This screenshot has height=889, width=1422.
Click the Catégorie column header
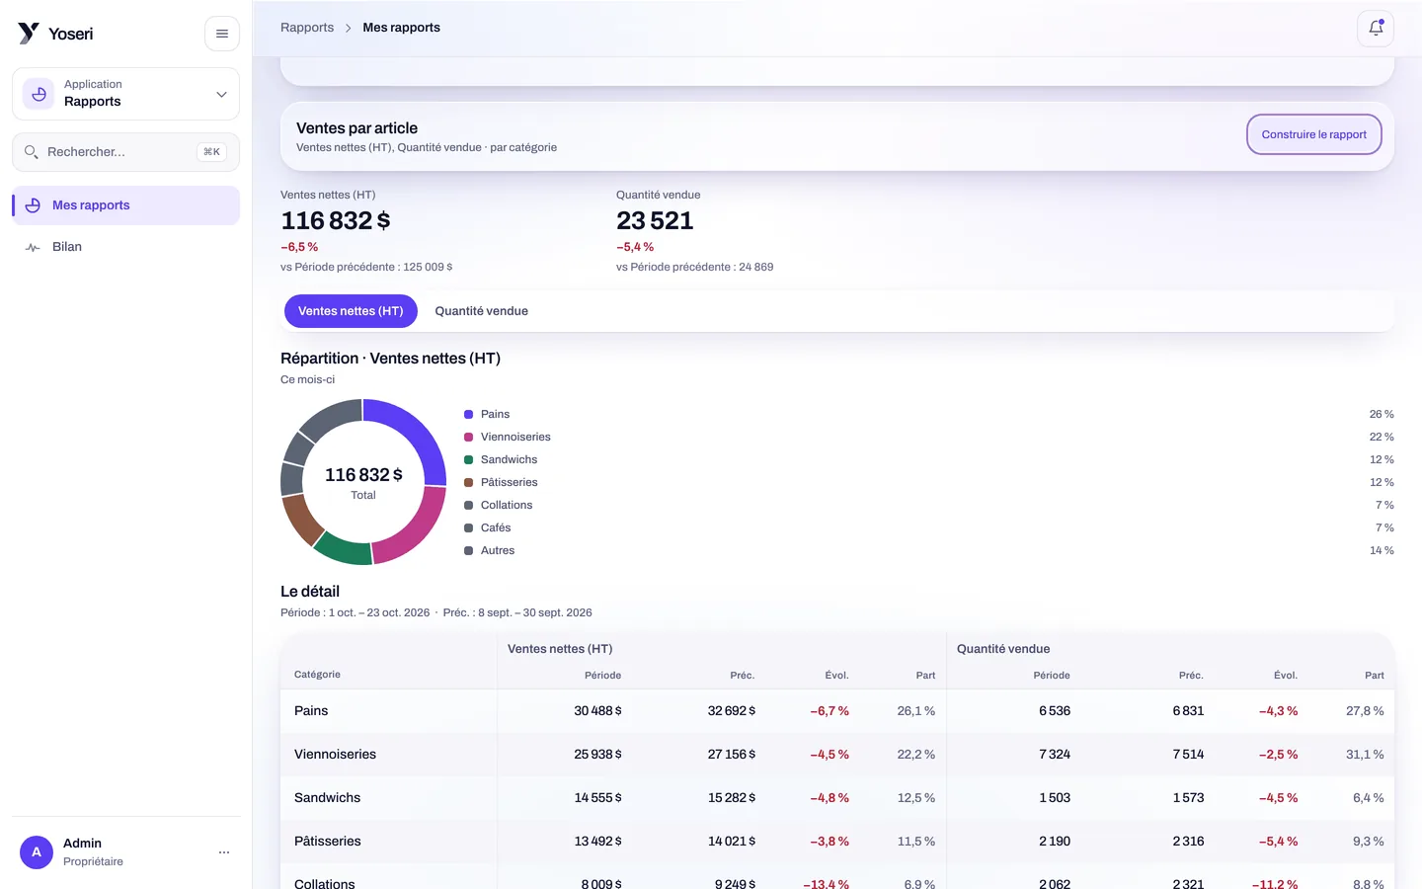[317, 675]
